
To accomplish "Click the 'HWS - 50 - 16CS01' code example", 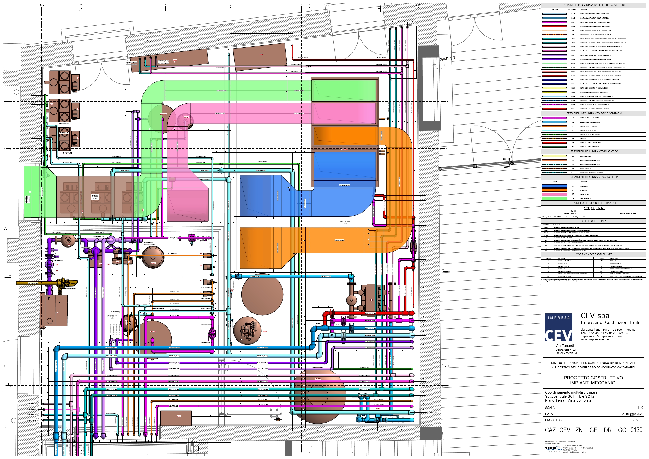I will [x=594, y=208].
